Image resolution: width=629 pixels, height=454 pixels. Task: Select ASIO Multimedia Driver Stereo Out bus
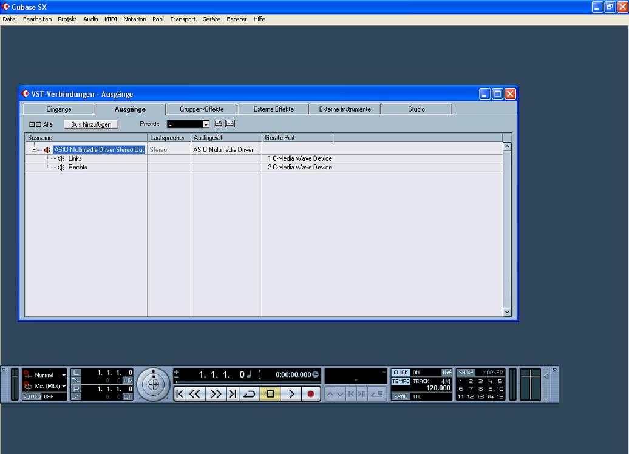(x=99, y=149)
